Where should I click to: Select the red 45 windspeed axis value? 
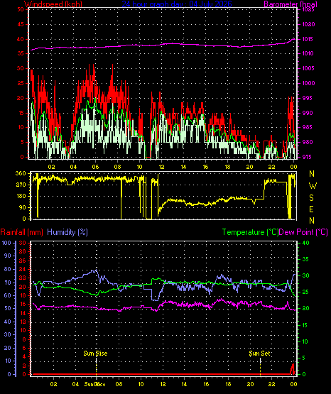[x=21, y=24]
